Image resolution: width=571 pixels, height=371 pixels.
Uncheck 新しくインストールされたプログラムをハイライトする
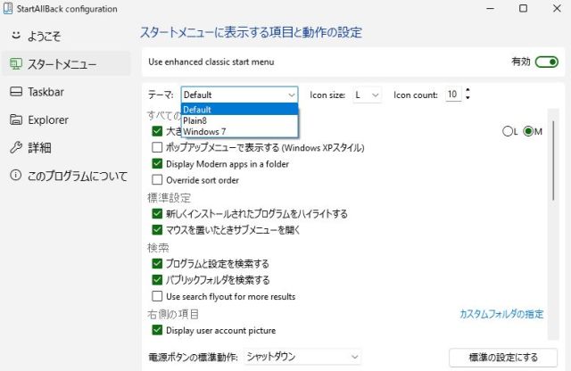[157, 213]
